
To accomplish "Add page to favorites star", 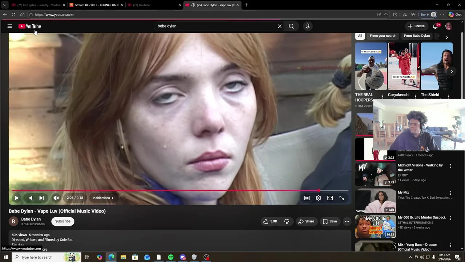I will point(386,15).
